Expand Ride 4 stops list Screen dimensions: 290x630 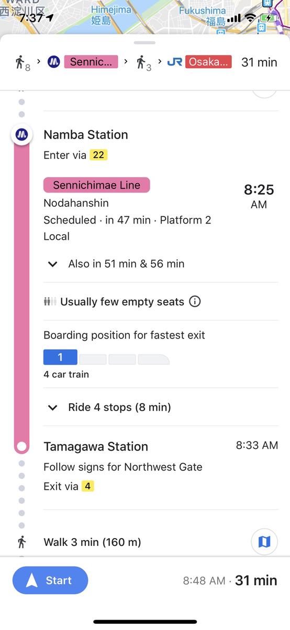109,407
